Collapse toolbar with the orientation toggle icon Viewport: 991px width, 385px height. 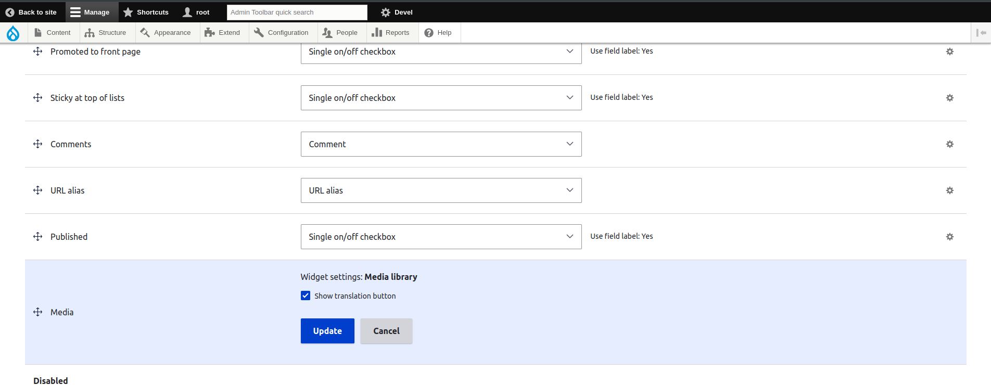[981, 33]
